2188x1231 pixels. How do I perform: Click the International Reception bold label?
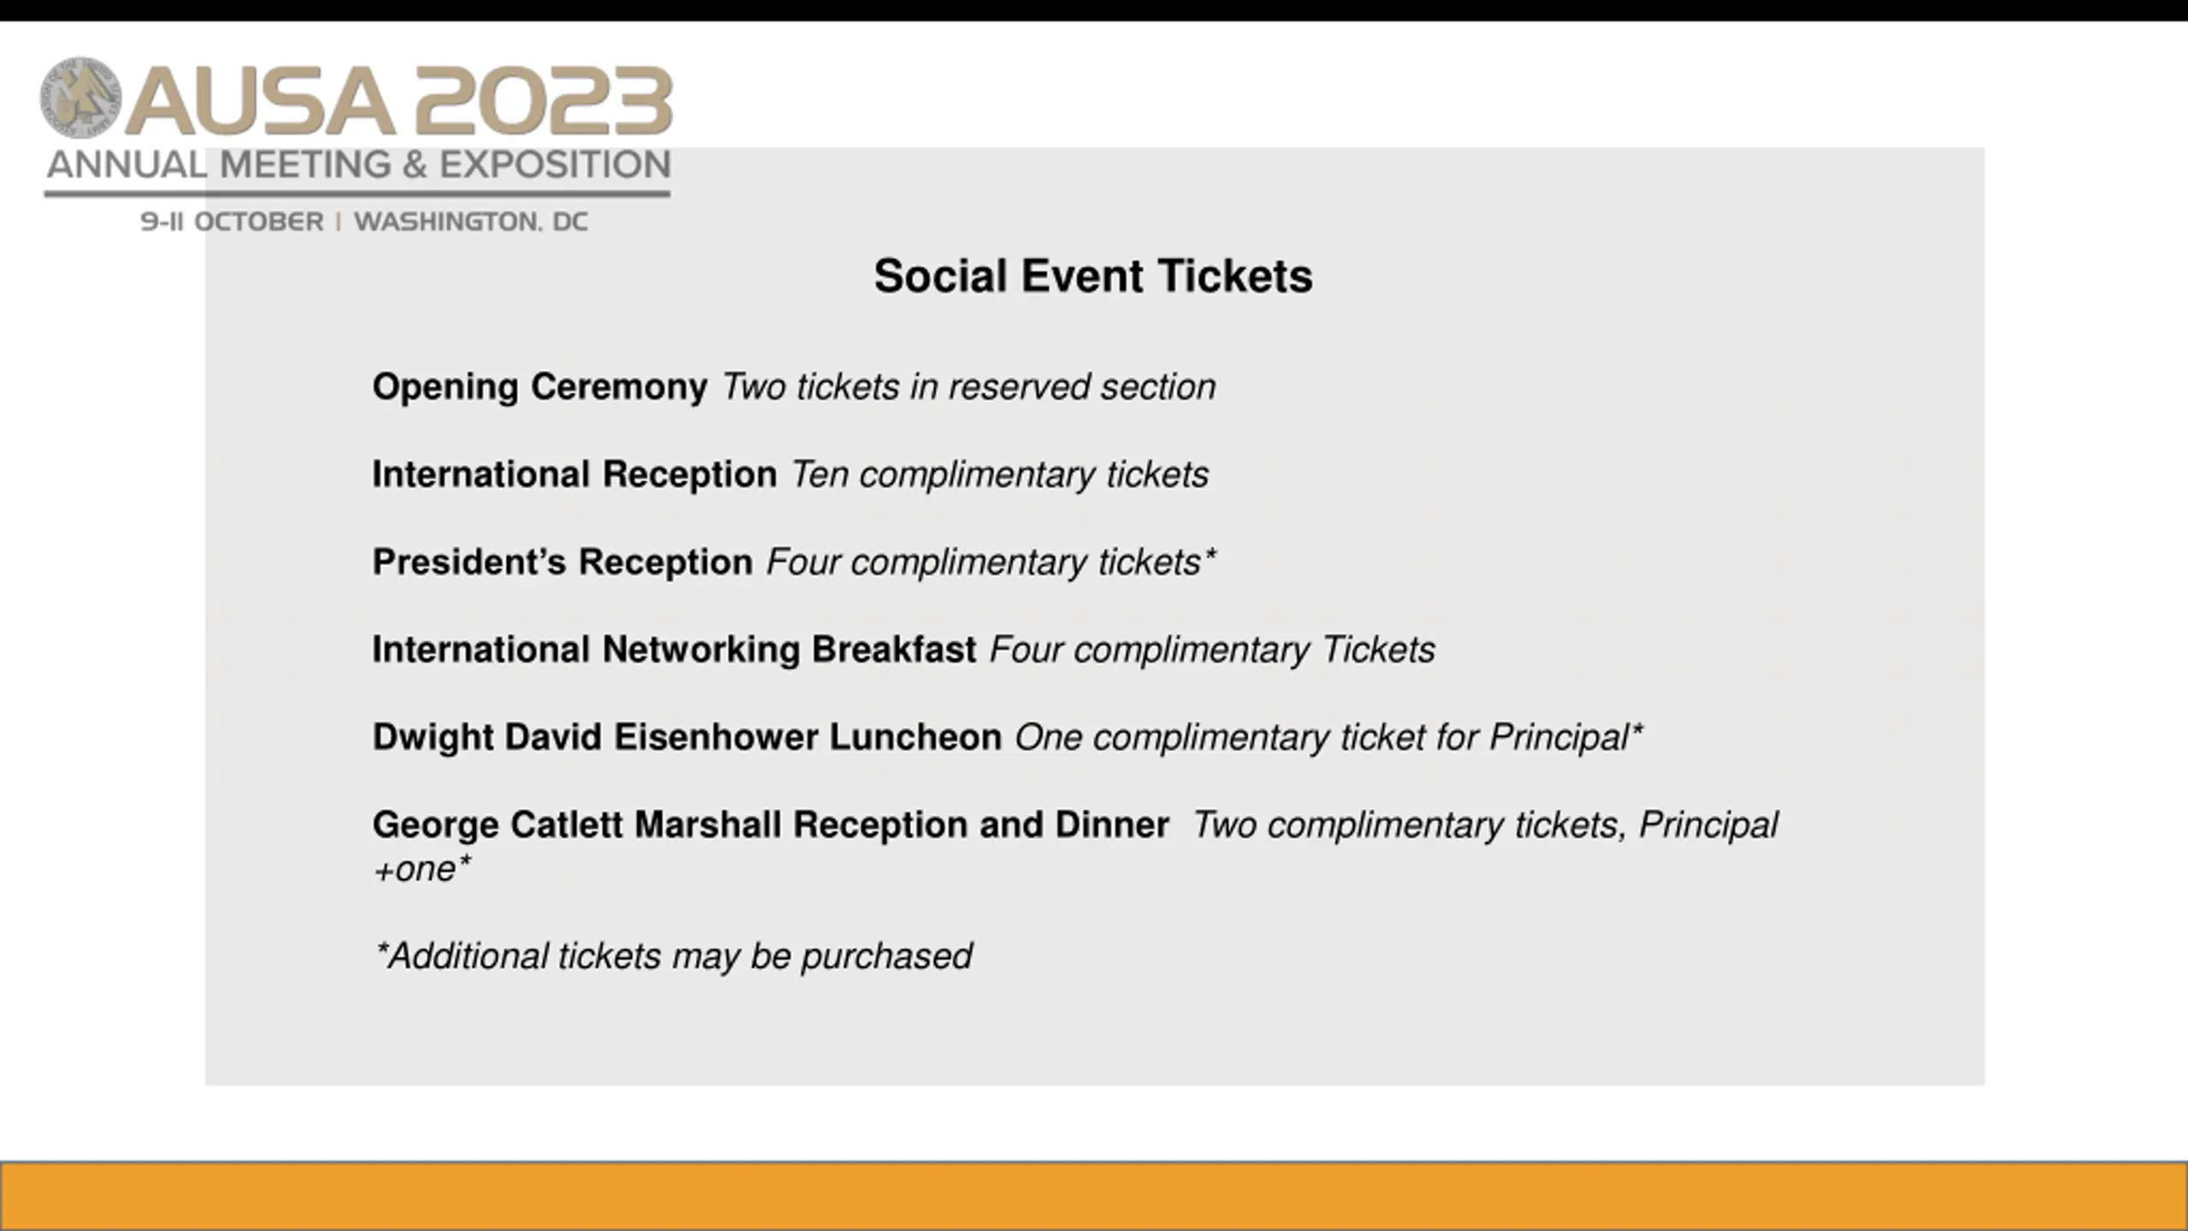click(574, 474)
